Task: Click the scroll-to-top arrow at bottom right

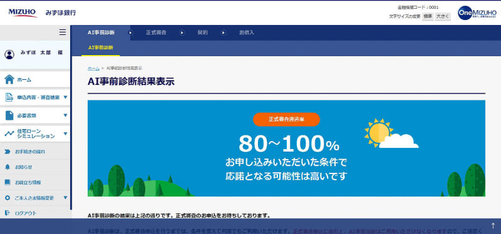Action: [x=493, y=226]
